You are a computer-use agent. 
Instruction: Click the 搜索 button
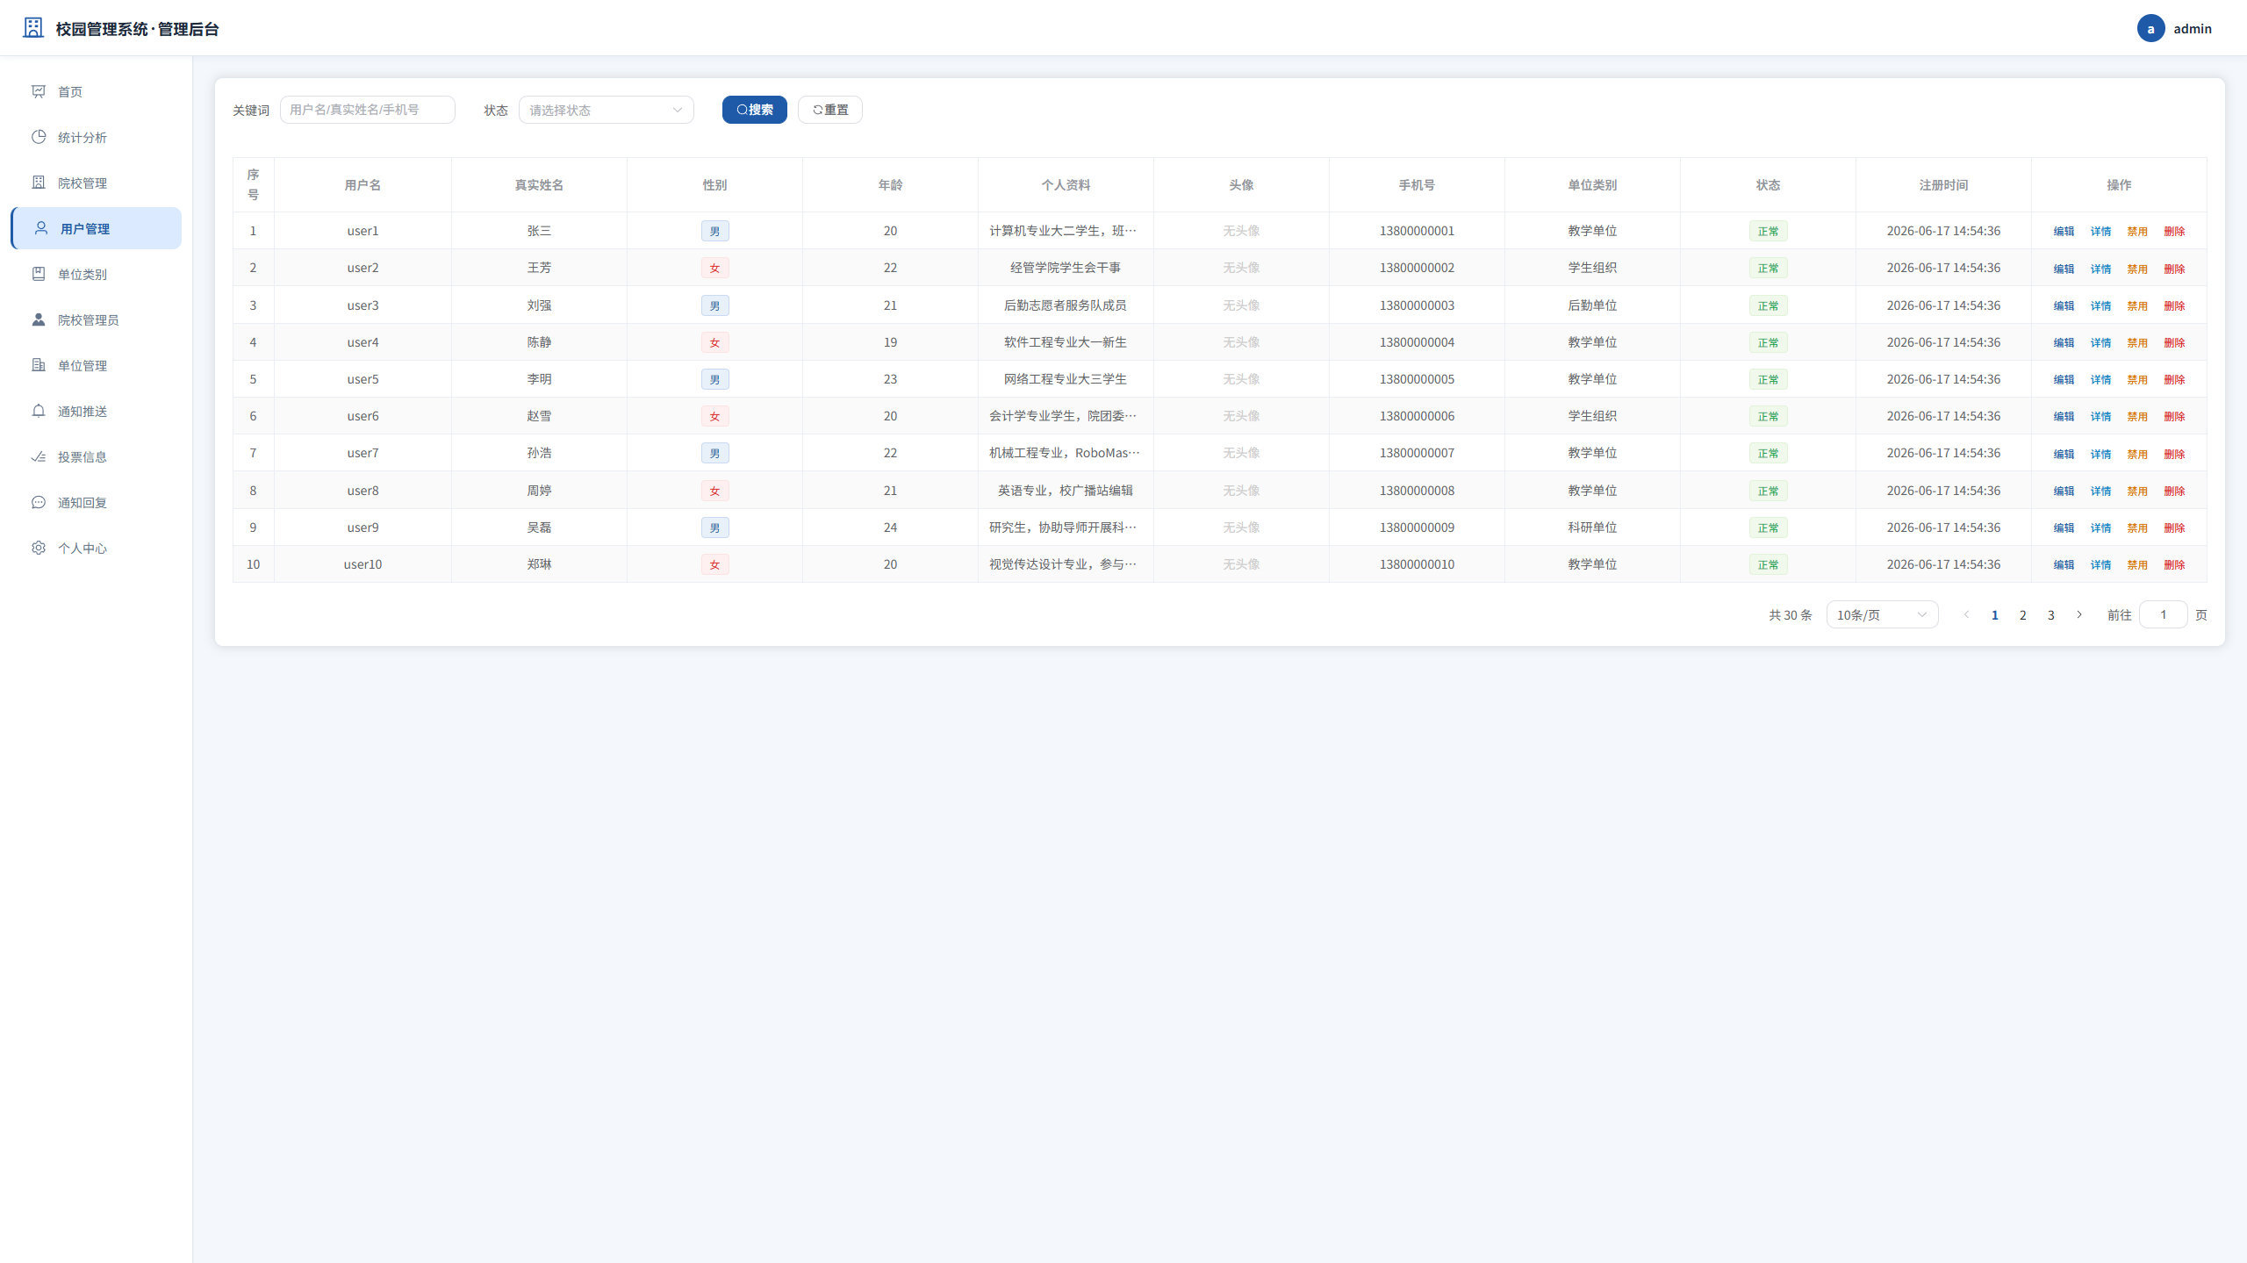tap(755, 110)
